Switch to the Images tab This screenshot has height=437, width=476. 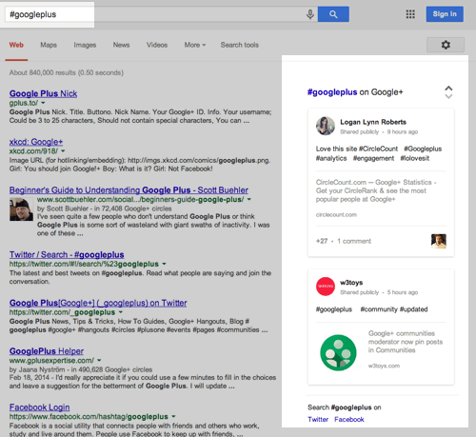(85, 45)
